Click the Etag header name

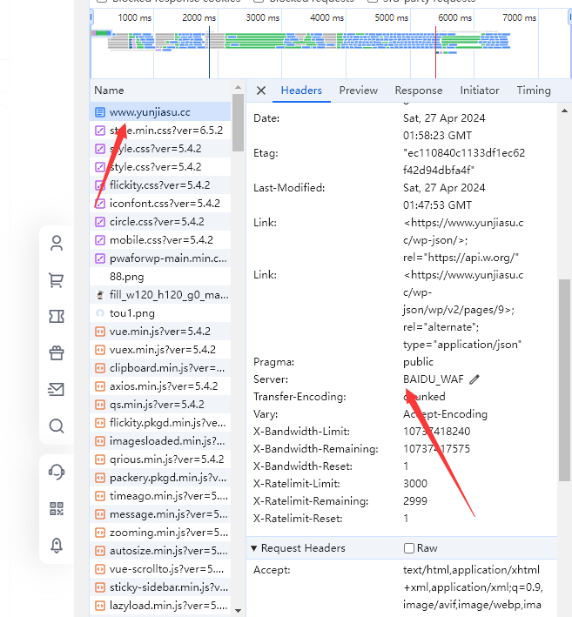coord(266,153)
